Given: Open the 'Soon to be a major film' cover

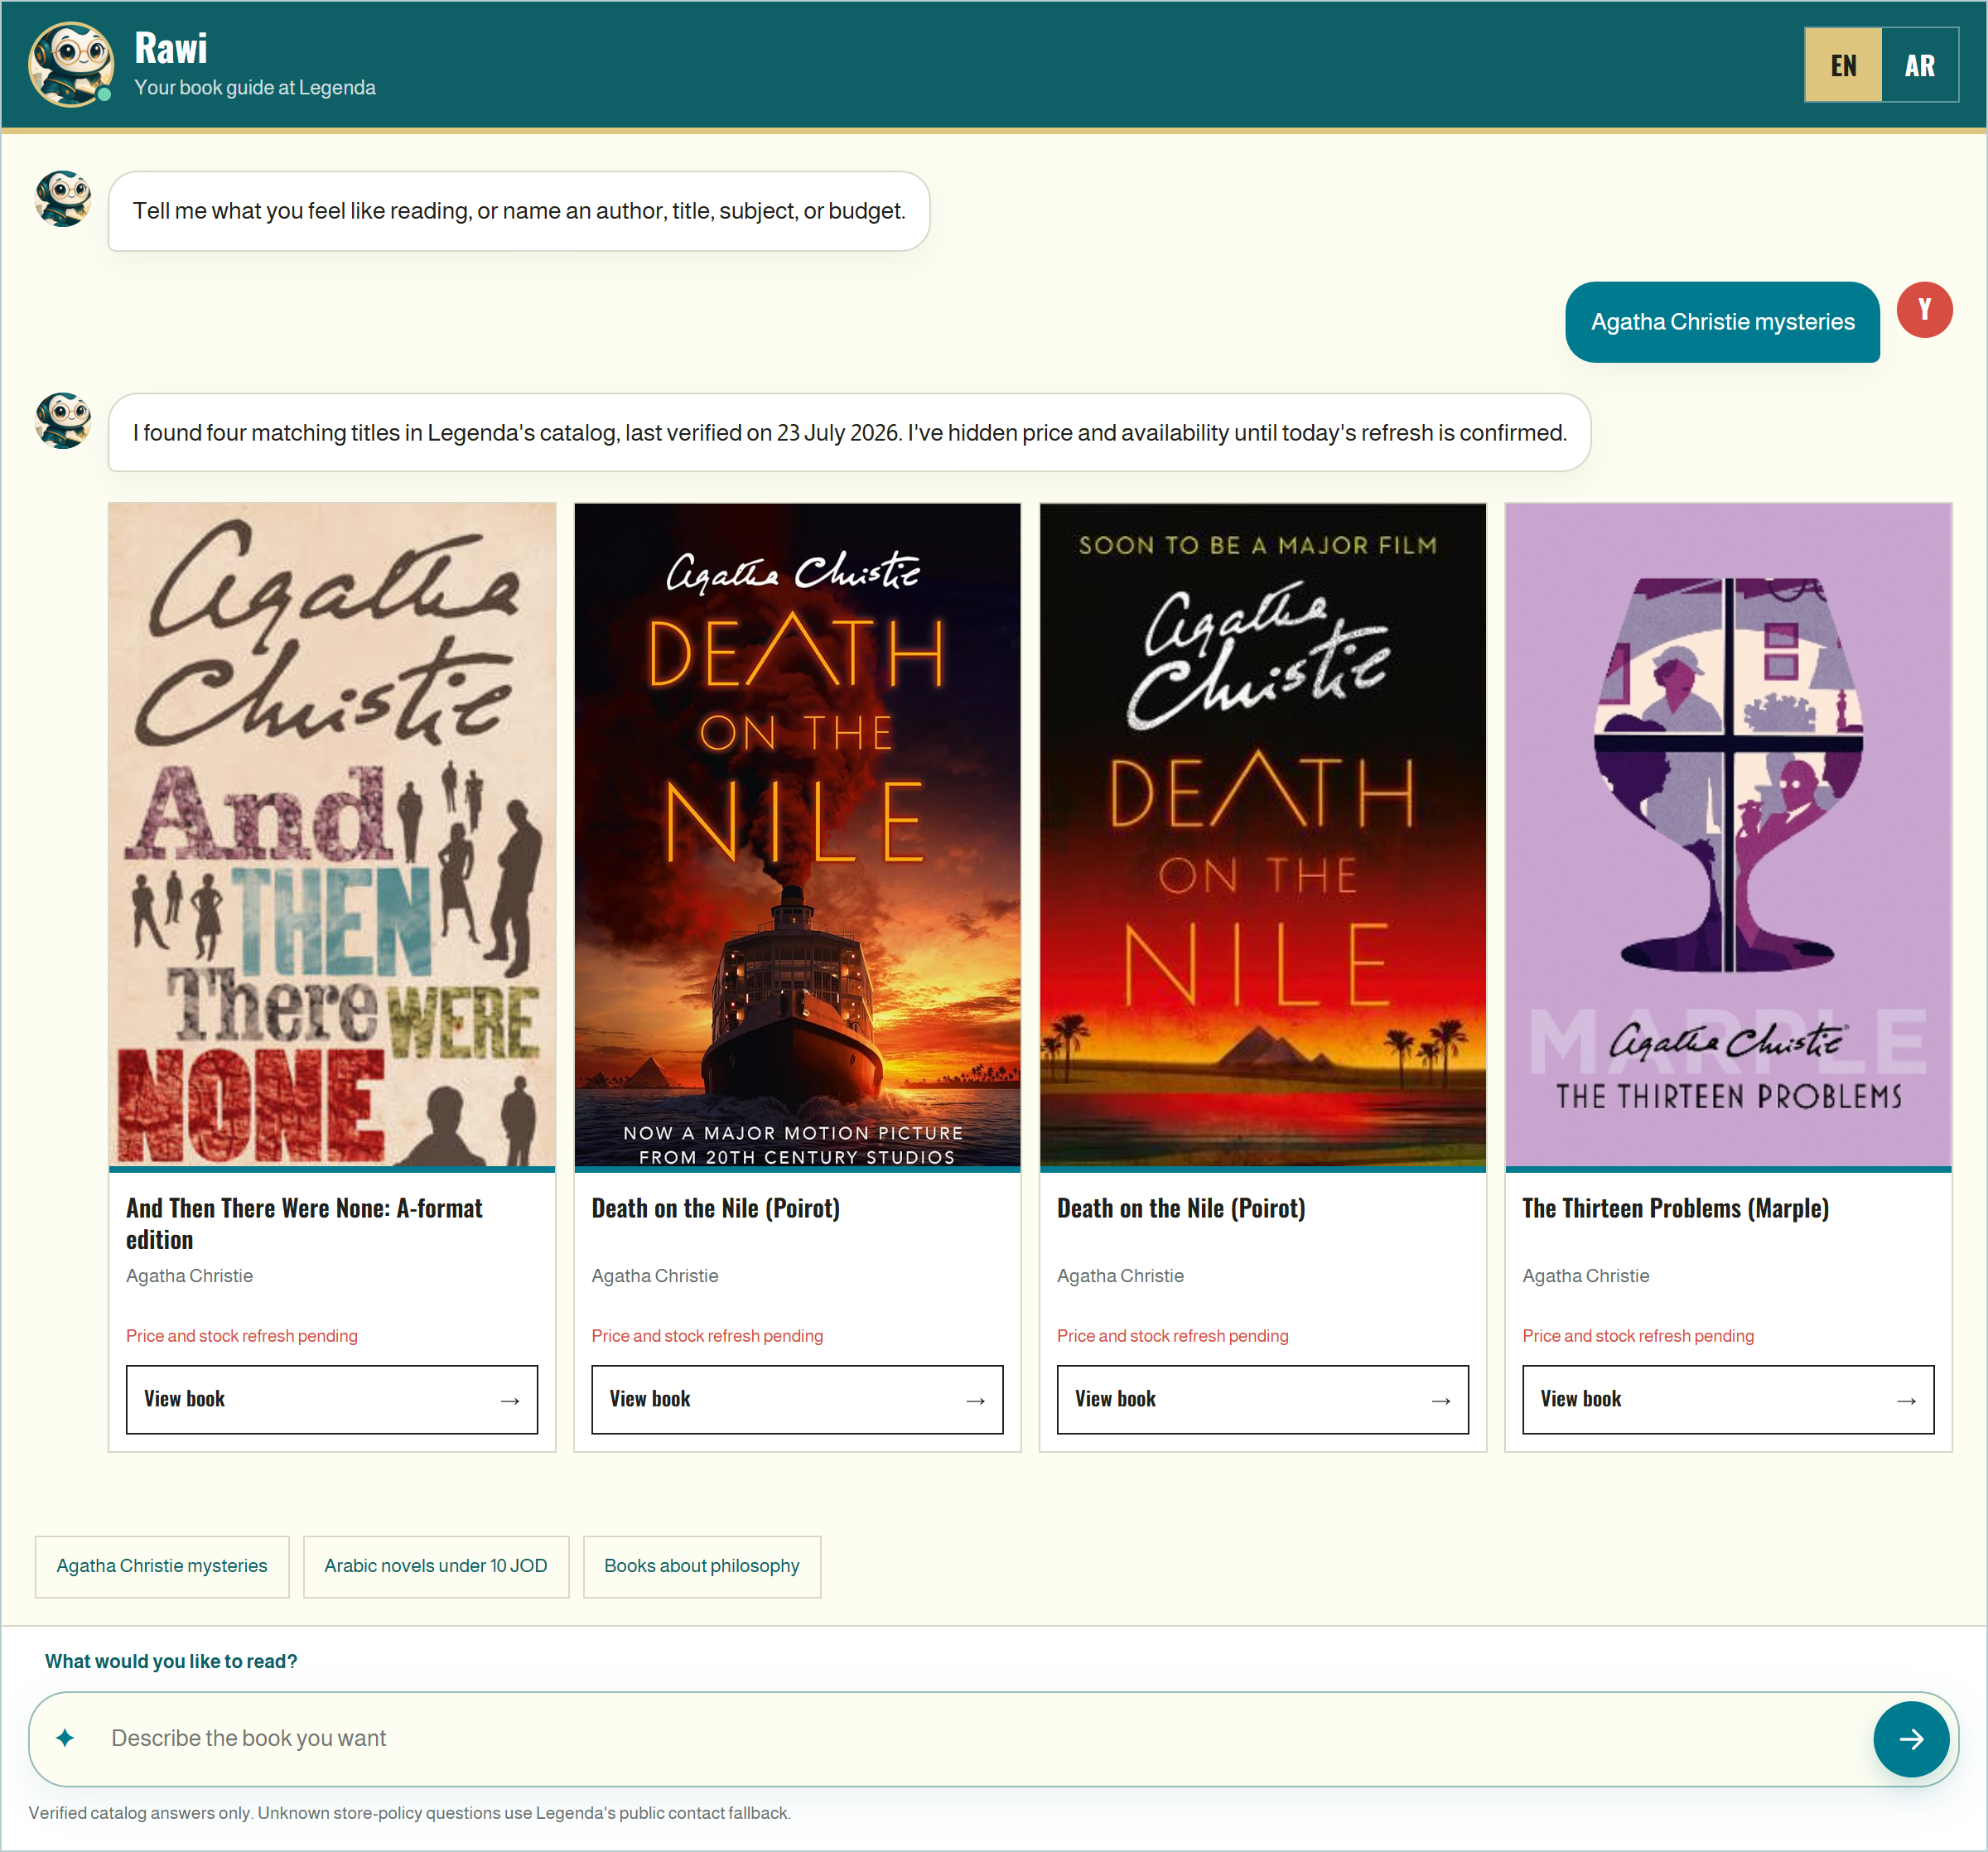Looking at the screenshot, I should click(1263, 834).
